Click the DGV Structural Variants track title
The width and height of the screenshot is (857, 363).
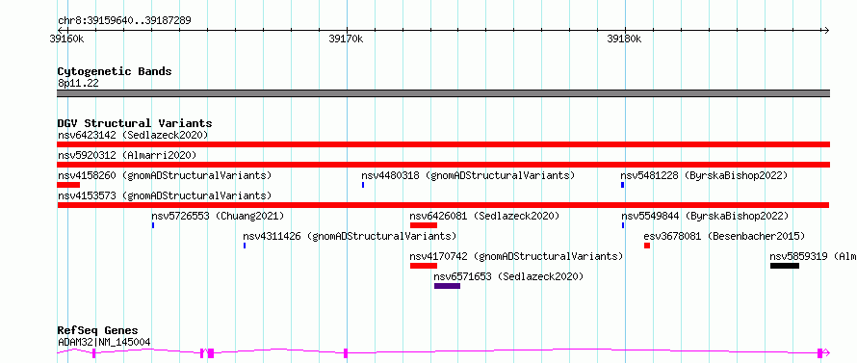135,123
